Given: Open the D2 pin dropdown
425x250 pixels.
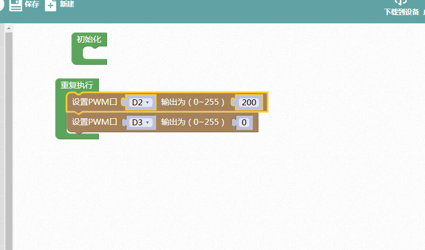Looking at the screenshot, I should tap(141, 102).
